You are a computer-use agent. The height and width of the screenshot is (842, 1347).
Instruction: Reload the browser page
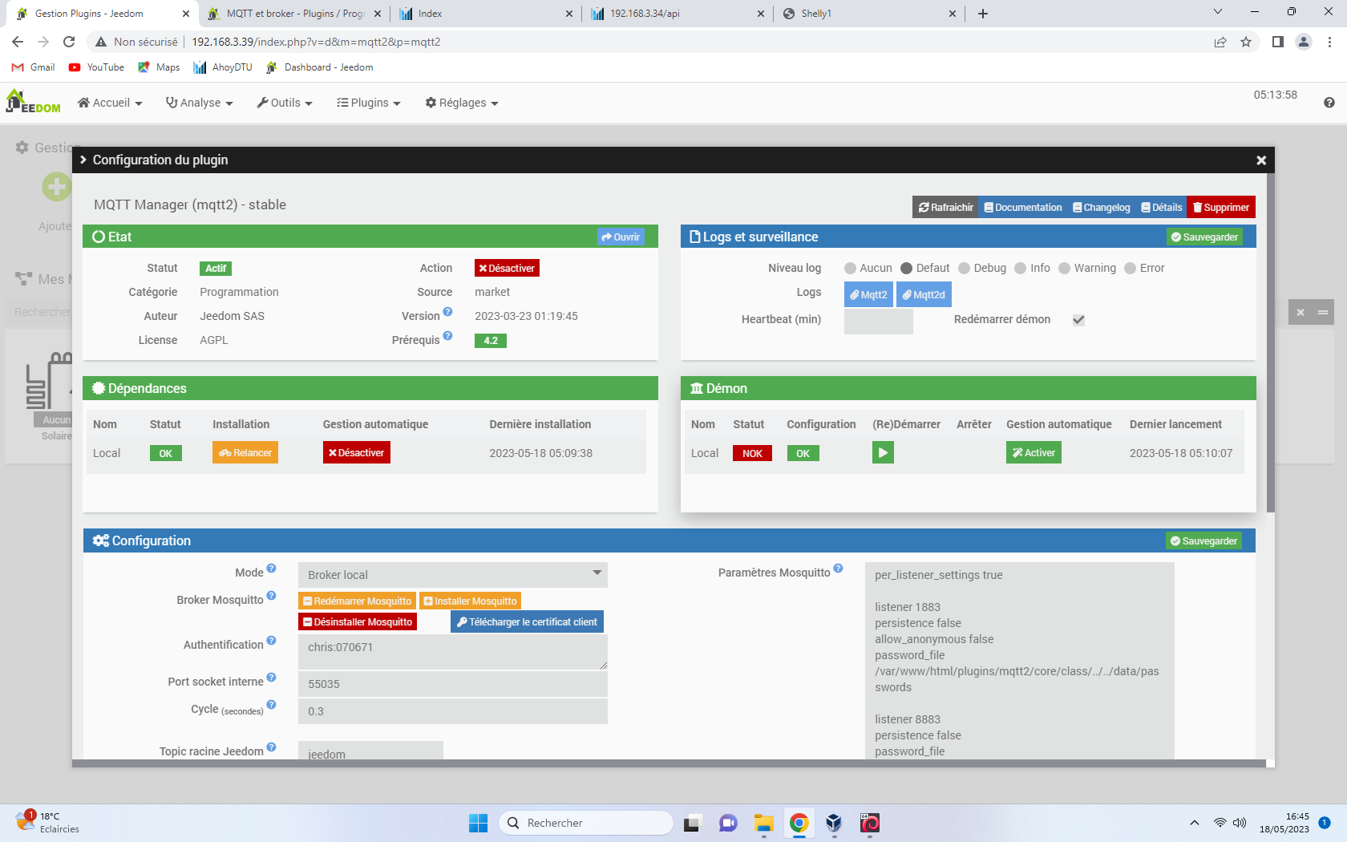tap(69, 42)
